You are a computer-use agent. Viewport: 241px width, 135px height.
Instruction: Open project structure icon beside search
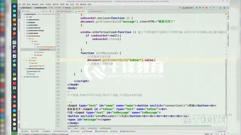pyautogui.click(x=224, y=7)
